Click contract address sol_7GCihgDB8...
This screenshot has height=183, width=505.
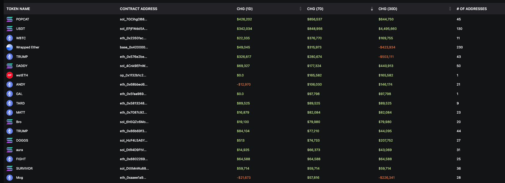tap(133, 19)
